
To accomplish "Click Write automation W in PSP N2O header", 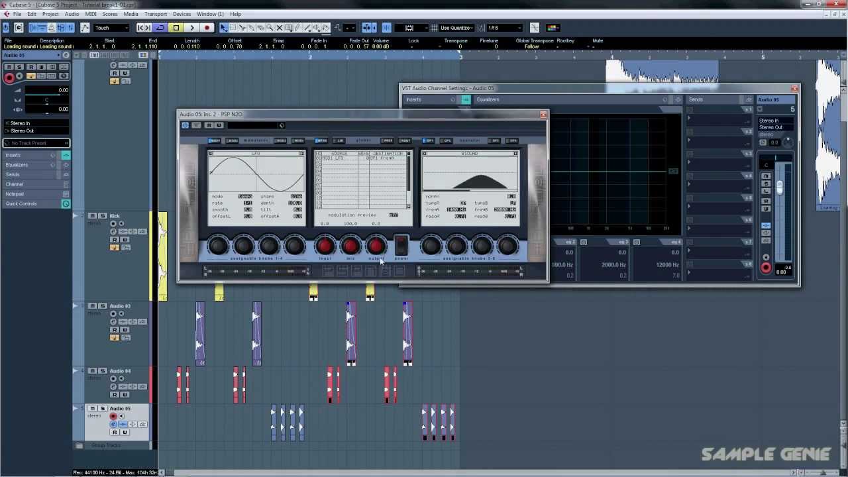I will 219,125.
